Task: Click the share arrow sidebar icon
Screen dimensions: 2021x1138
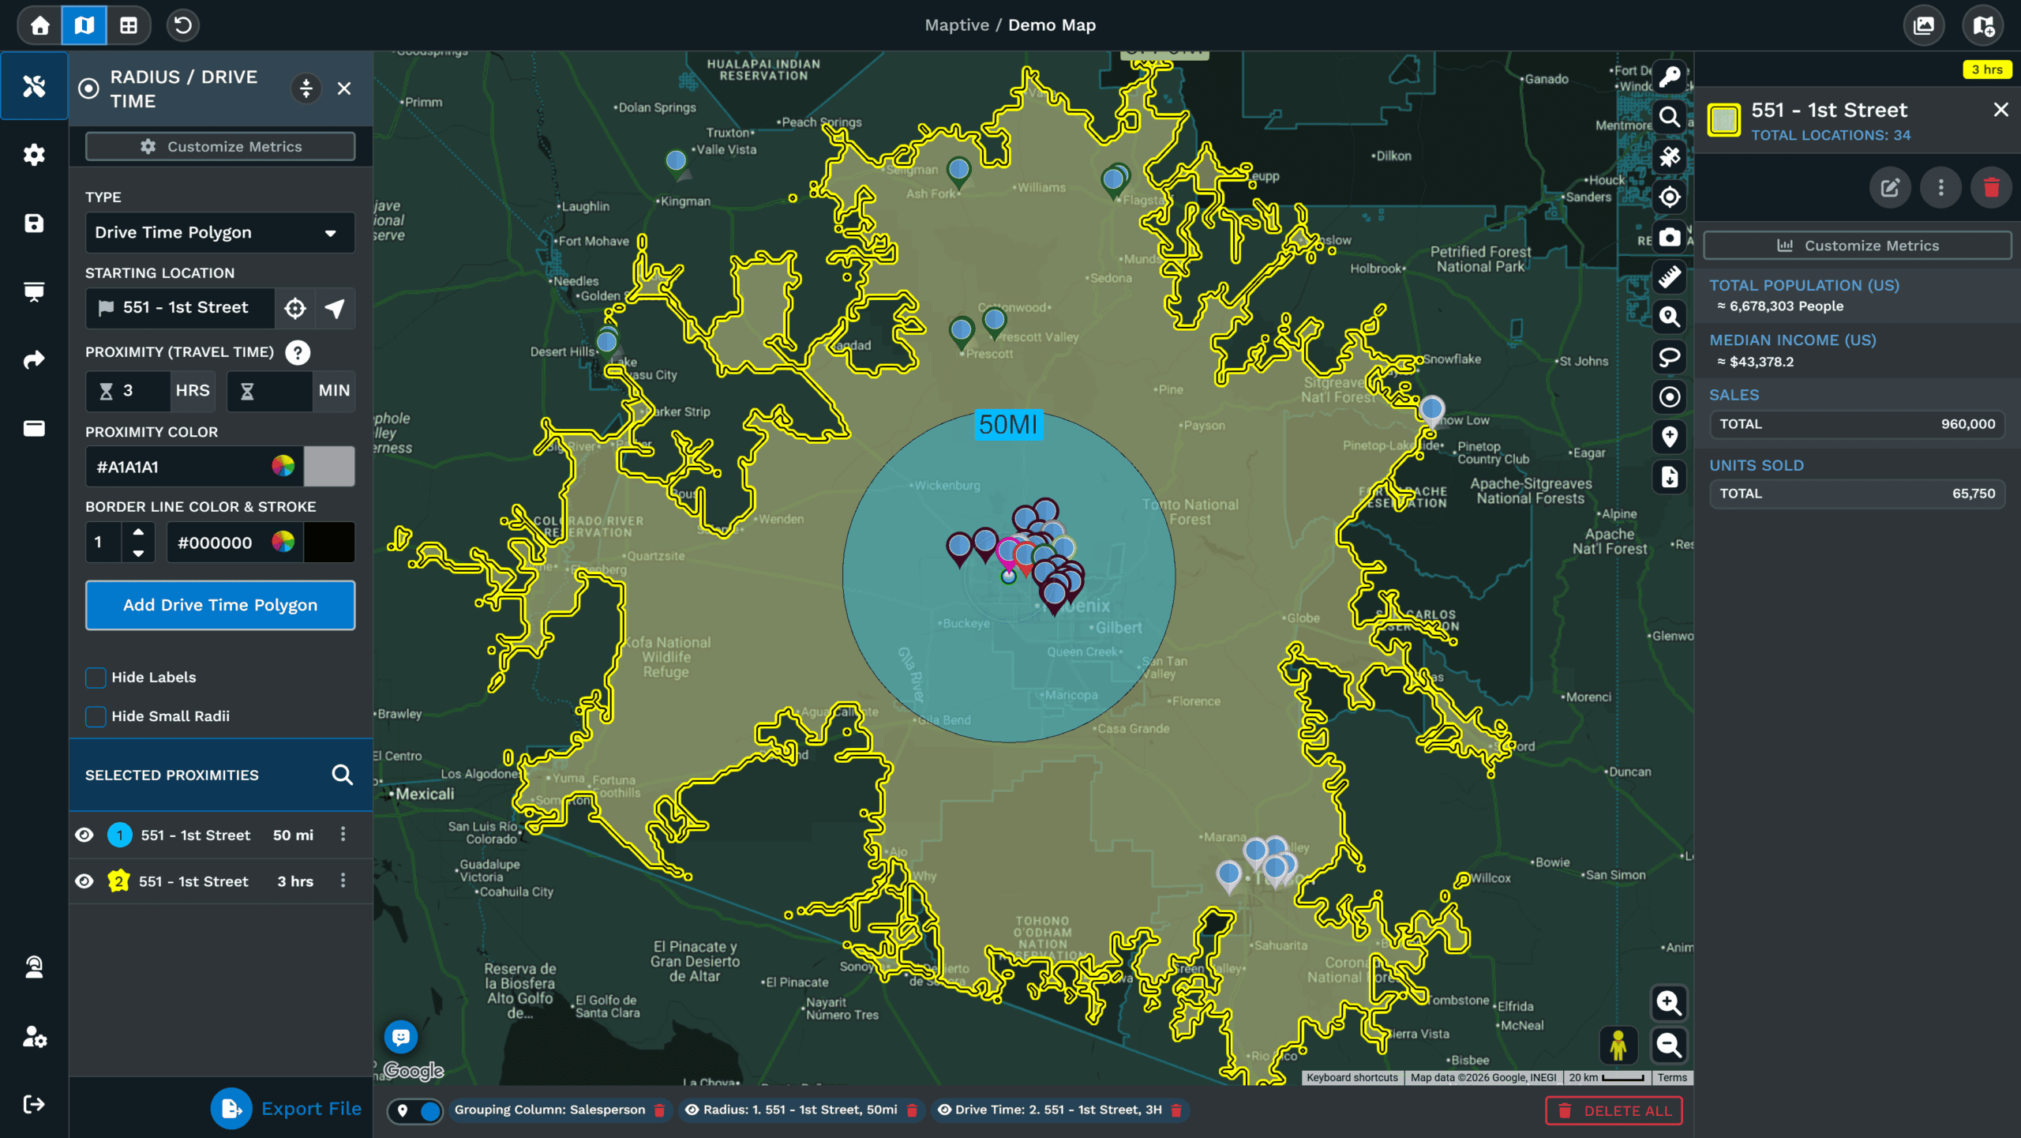Action: (34, 360)
